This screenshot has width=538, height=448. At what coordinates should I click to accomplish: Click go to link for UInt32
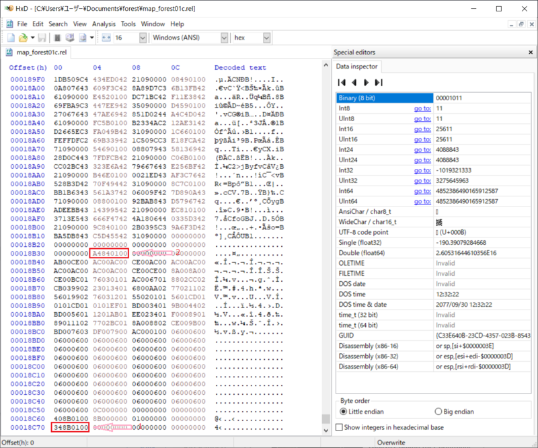click(x=422, y=180)
